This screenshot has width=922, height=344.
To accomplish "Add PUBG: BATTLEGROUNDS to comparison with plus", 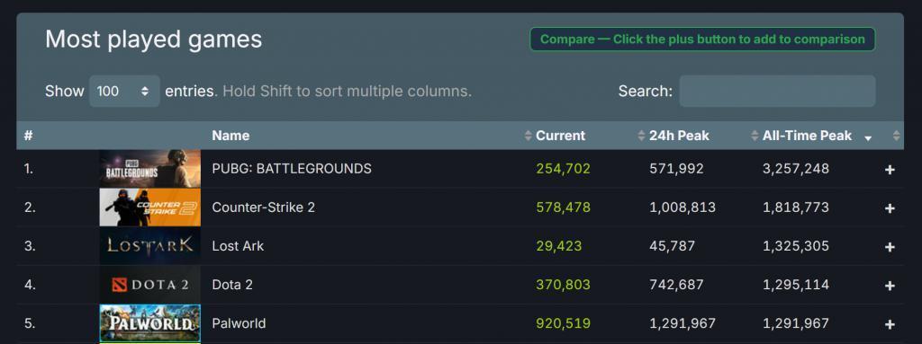I will click(x=890, y=170).
